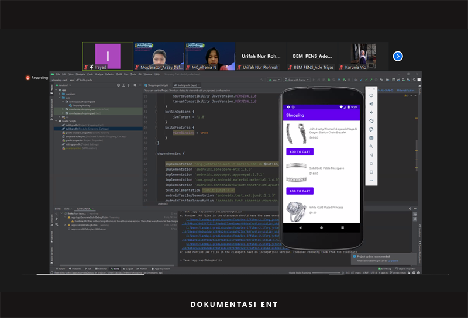Viewport: 468px width, 318px height.
Task: Tap the emulator toolbar back triangle
Action: tap(371, 155)
